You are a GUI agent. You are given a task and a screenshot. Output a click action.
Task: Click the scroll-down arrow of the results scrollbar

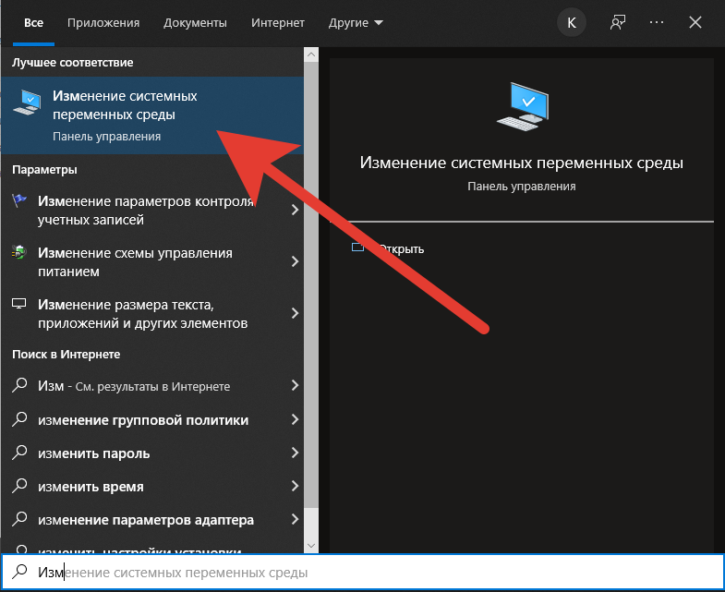(x=311, y=546)
